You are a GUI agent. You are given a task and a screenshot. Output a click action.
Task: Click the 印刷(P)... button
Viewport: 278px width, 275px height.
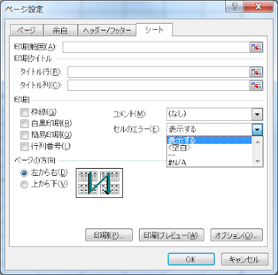click(x=109, y=235)
